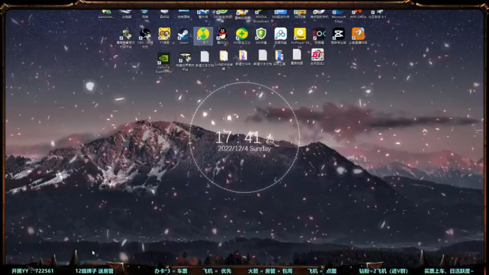Open the 腾讯QQ penguin icon

tap(222, 36)
